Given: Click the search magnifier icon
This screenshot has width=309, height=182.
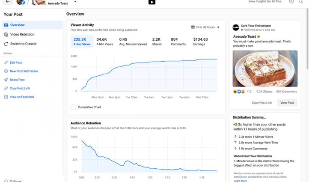Looking at the screenshot, I should (x=301, y=2).
